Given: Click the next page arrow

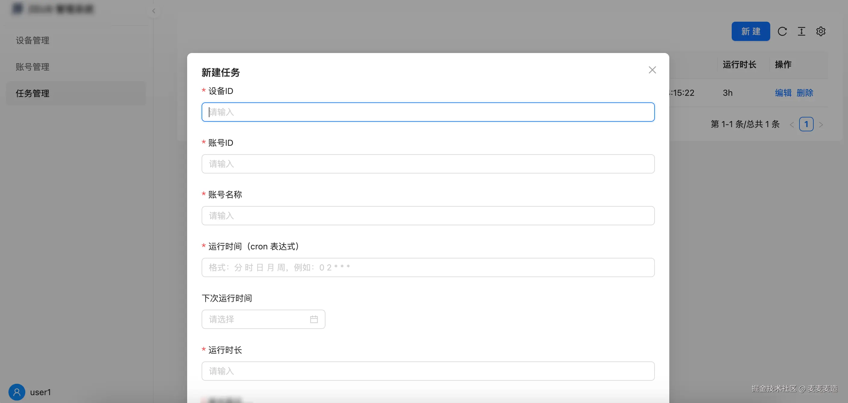Looking at the screenshot, I should coord(821,124).
